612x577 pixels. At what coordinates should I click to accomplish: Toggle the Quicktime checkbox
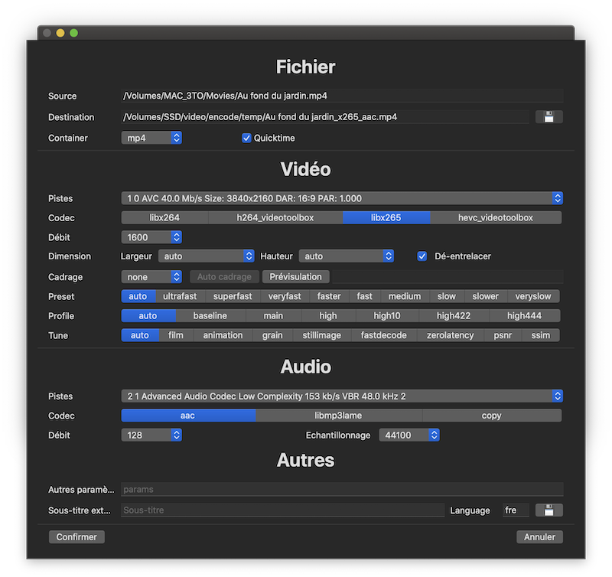246,138
